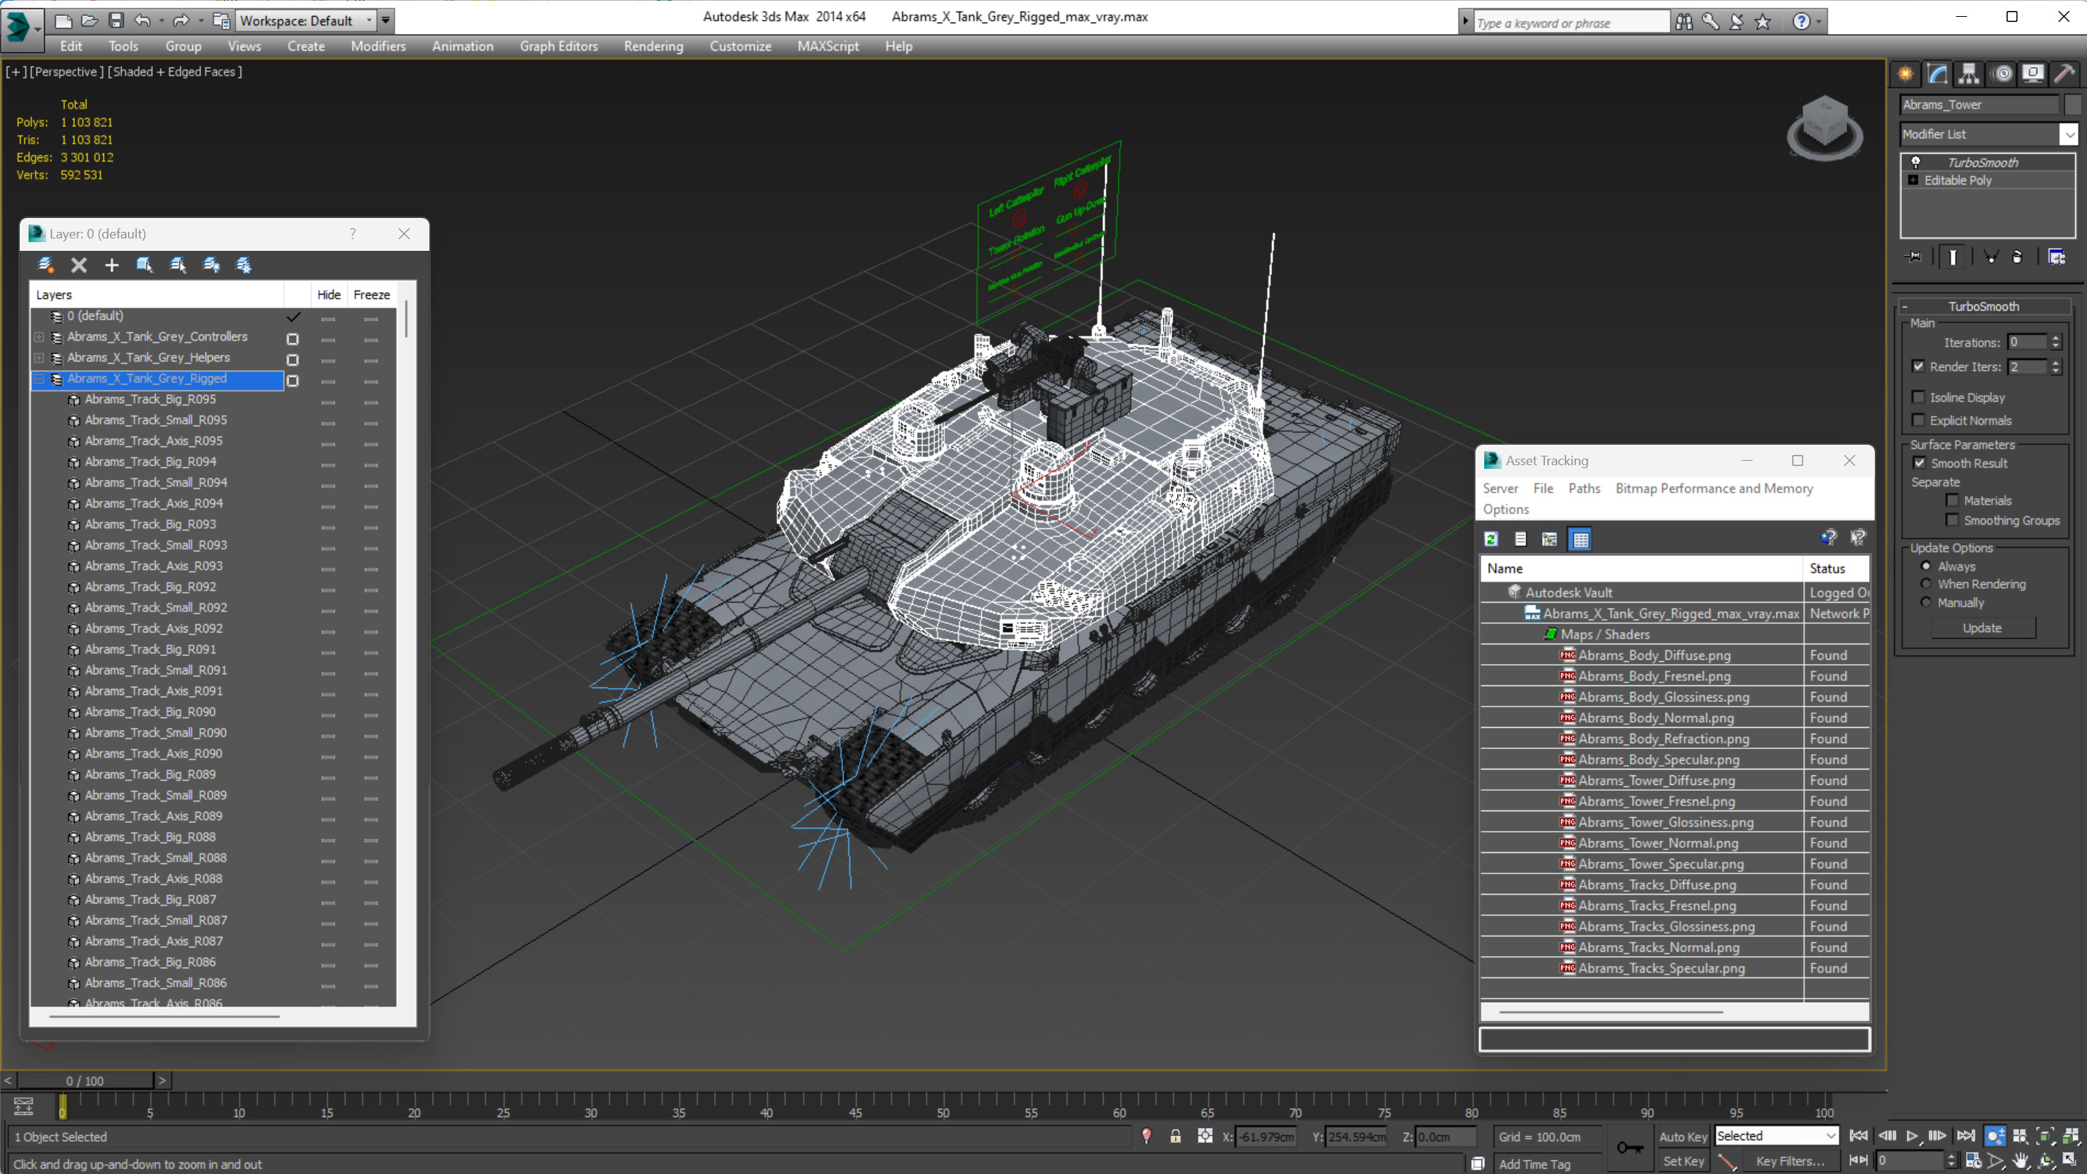Screen dimensions: 2087x1174
Task: Enable Isoline Display checkbox
Action: (1919, 397)
